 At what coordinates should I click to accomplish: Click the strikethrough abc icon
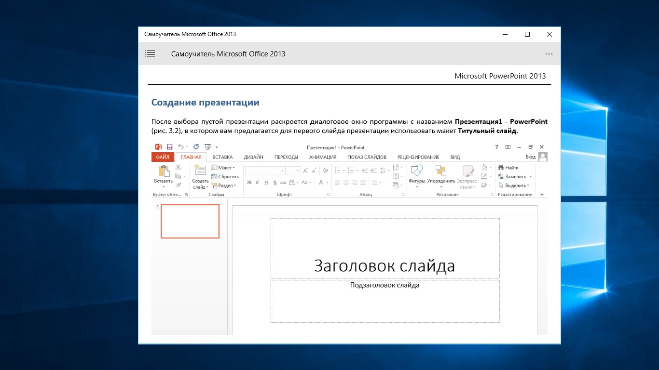tap(283, 183)
